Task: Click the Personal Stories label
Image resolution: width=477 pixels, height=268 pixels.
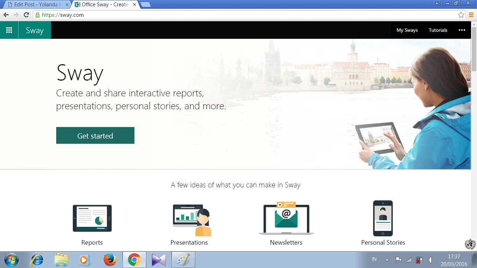Action: pos(383,243)
